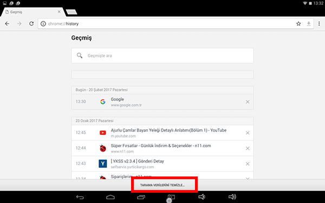This screenshot has width=325, height=203.
Task: Remove the Süper Fırsatlar entry from history
Action: coord(248,148)
